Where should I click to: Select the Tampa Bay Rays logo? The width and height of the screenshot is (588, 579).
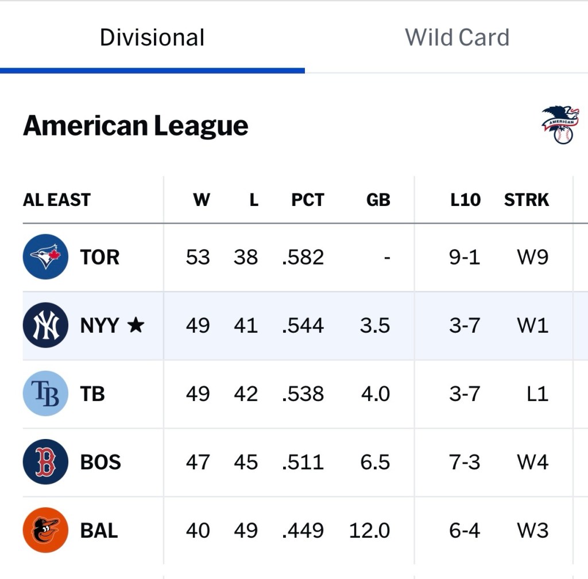pos(45,394)
